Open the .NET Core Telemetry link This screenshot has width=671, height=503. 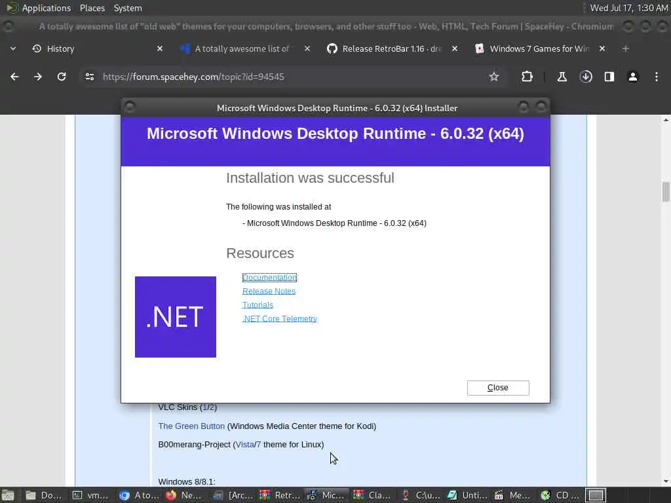(x=280, y=319)
